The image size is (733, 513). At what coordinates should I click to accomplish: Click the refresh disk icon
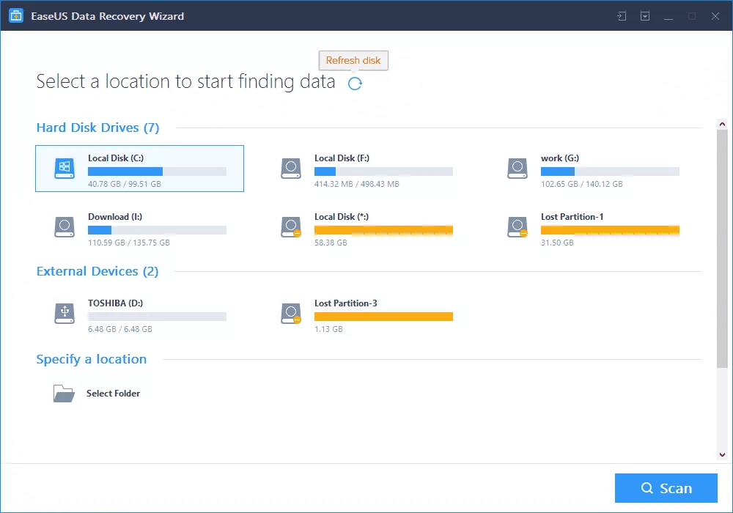click(355, 84)
